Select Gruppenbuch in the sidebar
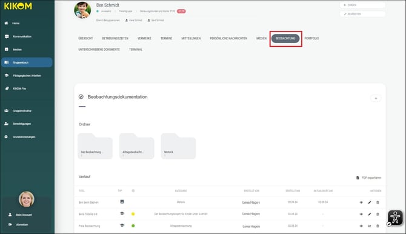The image size is (406, 234). (x=27, y=62)
